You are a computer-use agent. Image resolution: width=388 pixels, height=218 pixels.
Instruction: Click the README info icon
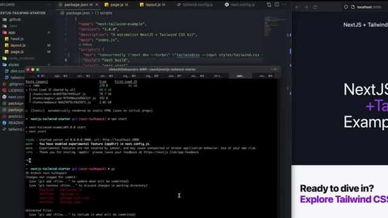(4, 122)
